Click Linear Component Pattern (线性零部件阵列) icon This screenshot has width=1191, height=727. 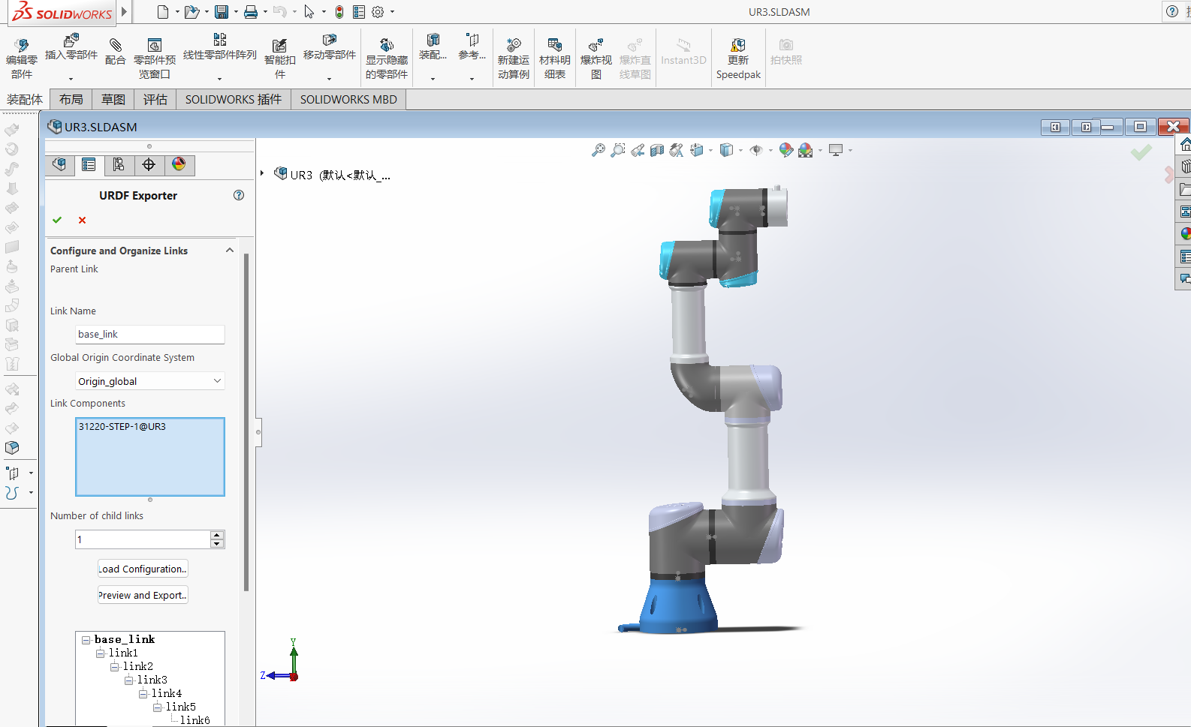[220, 40]
